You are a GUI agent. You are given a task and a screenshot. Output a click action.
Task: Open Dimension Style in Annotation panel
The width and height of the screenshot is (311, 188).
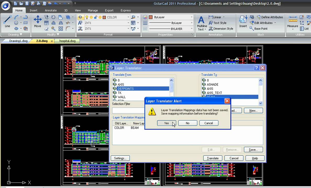coord(221,29)
